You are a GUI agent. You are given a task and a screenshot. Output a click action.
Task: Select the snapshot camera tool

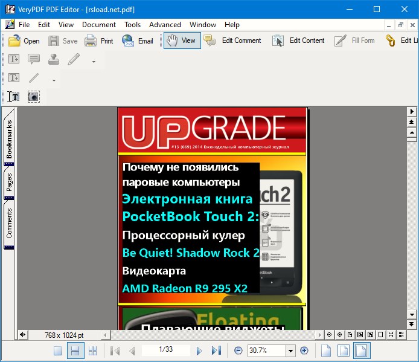tap(34, 97)
